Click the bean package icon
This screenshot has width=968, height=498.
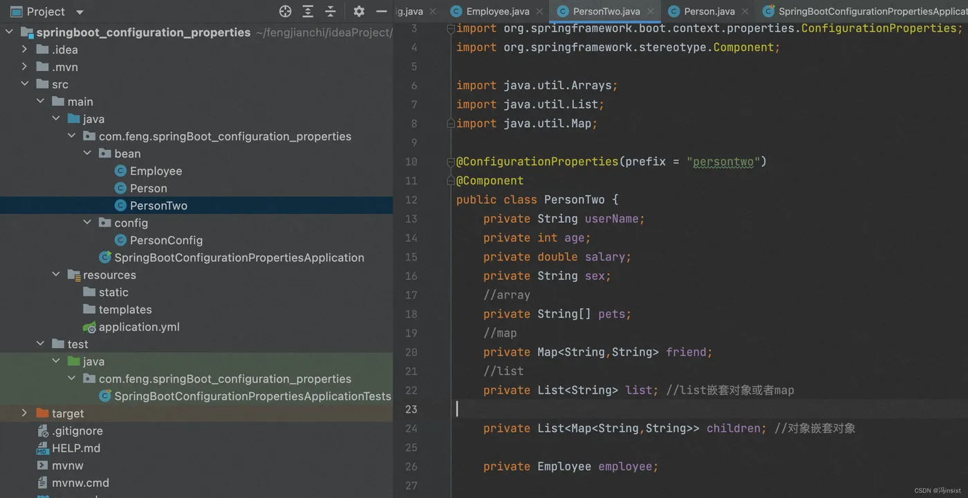(105, 153)
